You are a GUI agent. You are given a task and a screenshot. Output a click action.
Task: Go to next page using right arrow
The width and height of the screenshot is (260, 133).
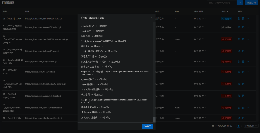point(242,126)
